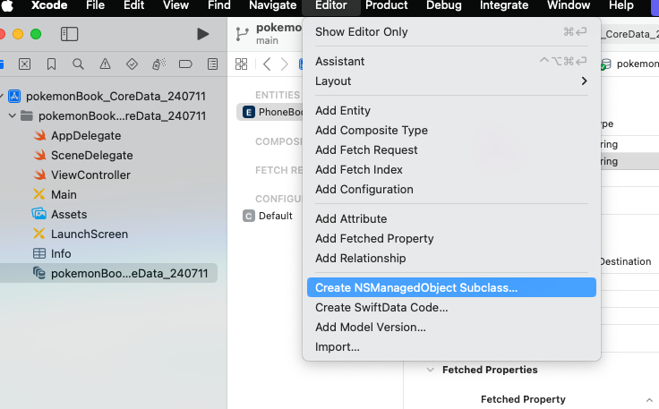The height and width of the screenshot is (409, 659).
Task: Choose Assistant from Editor menu
Action: pos(451,62)
